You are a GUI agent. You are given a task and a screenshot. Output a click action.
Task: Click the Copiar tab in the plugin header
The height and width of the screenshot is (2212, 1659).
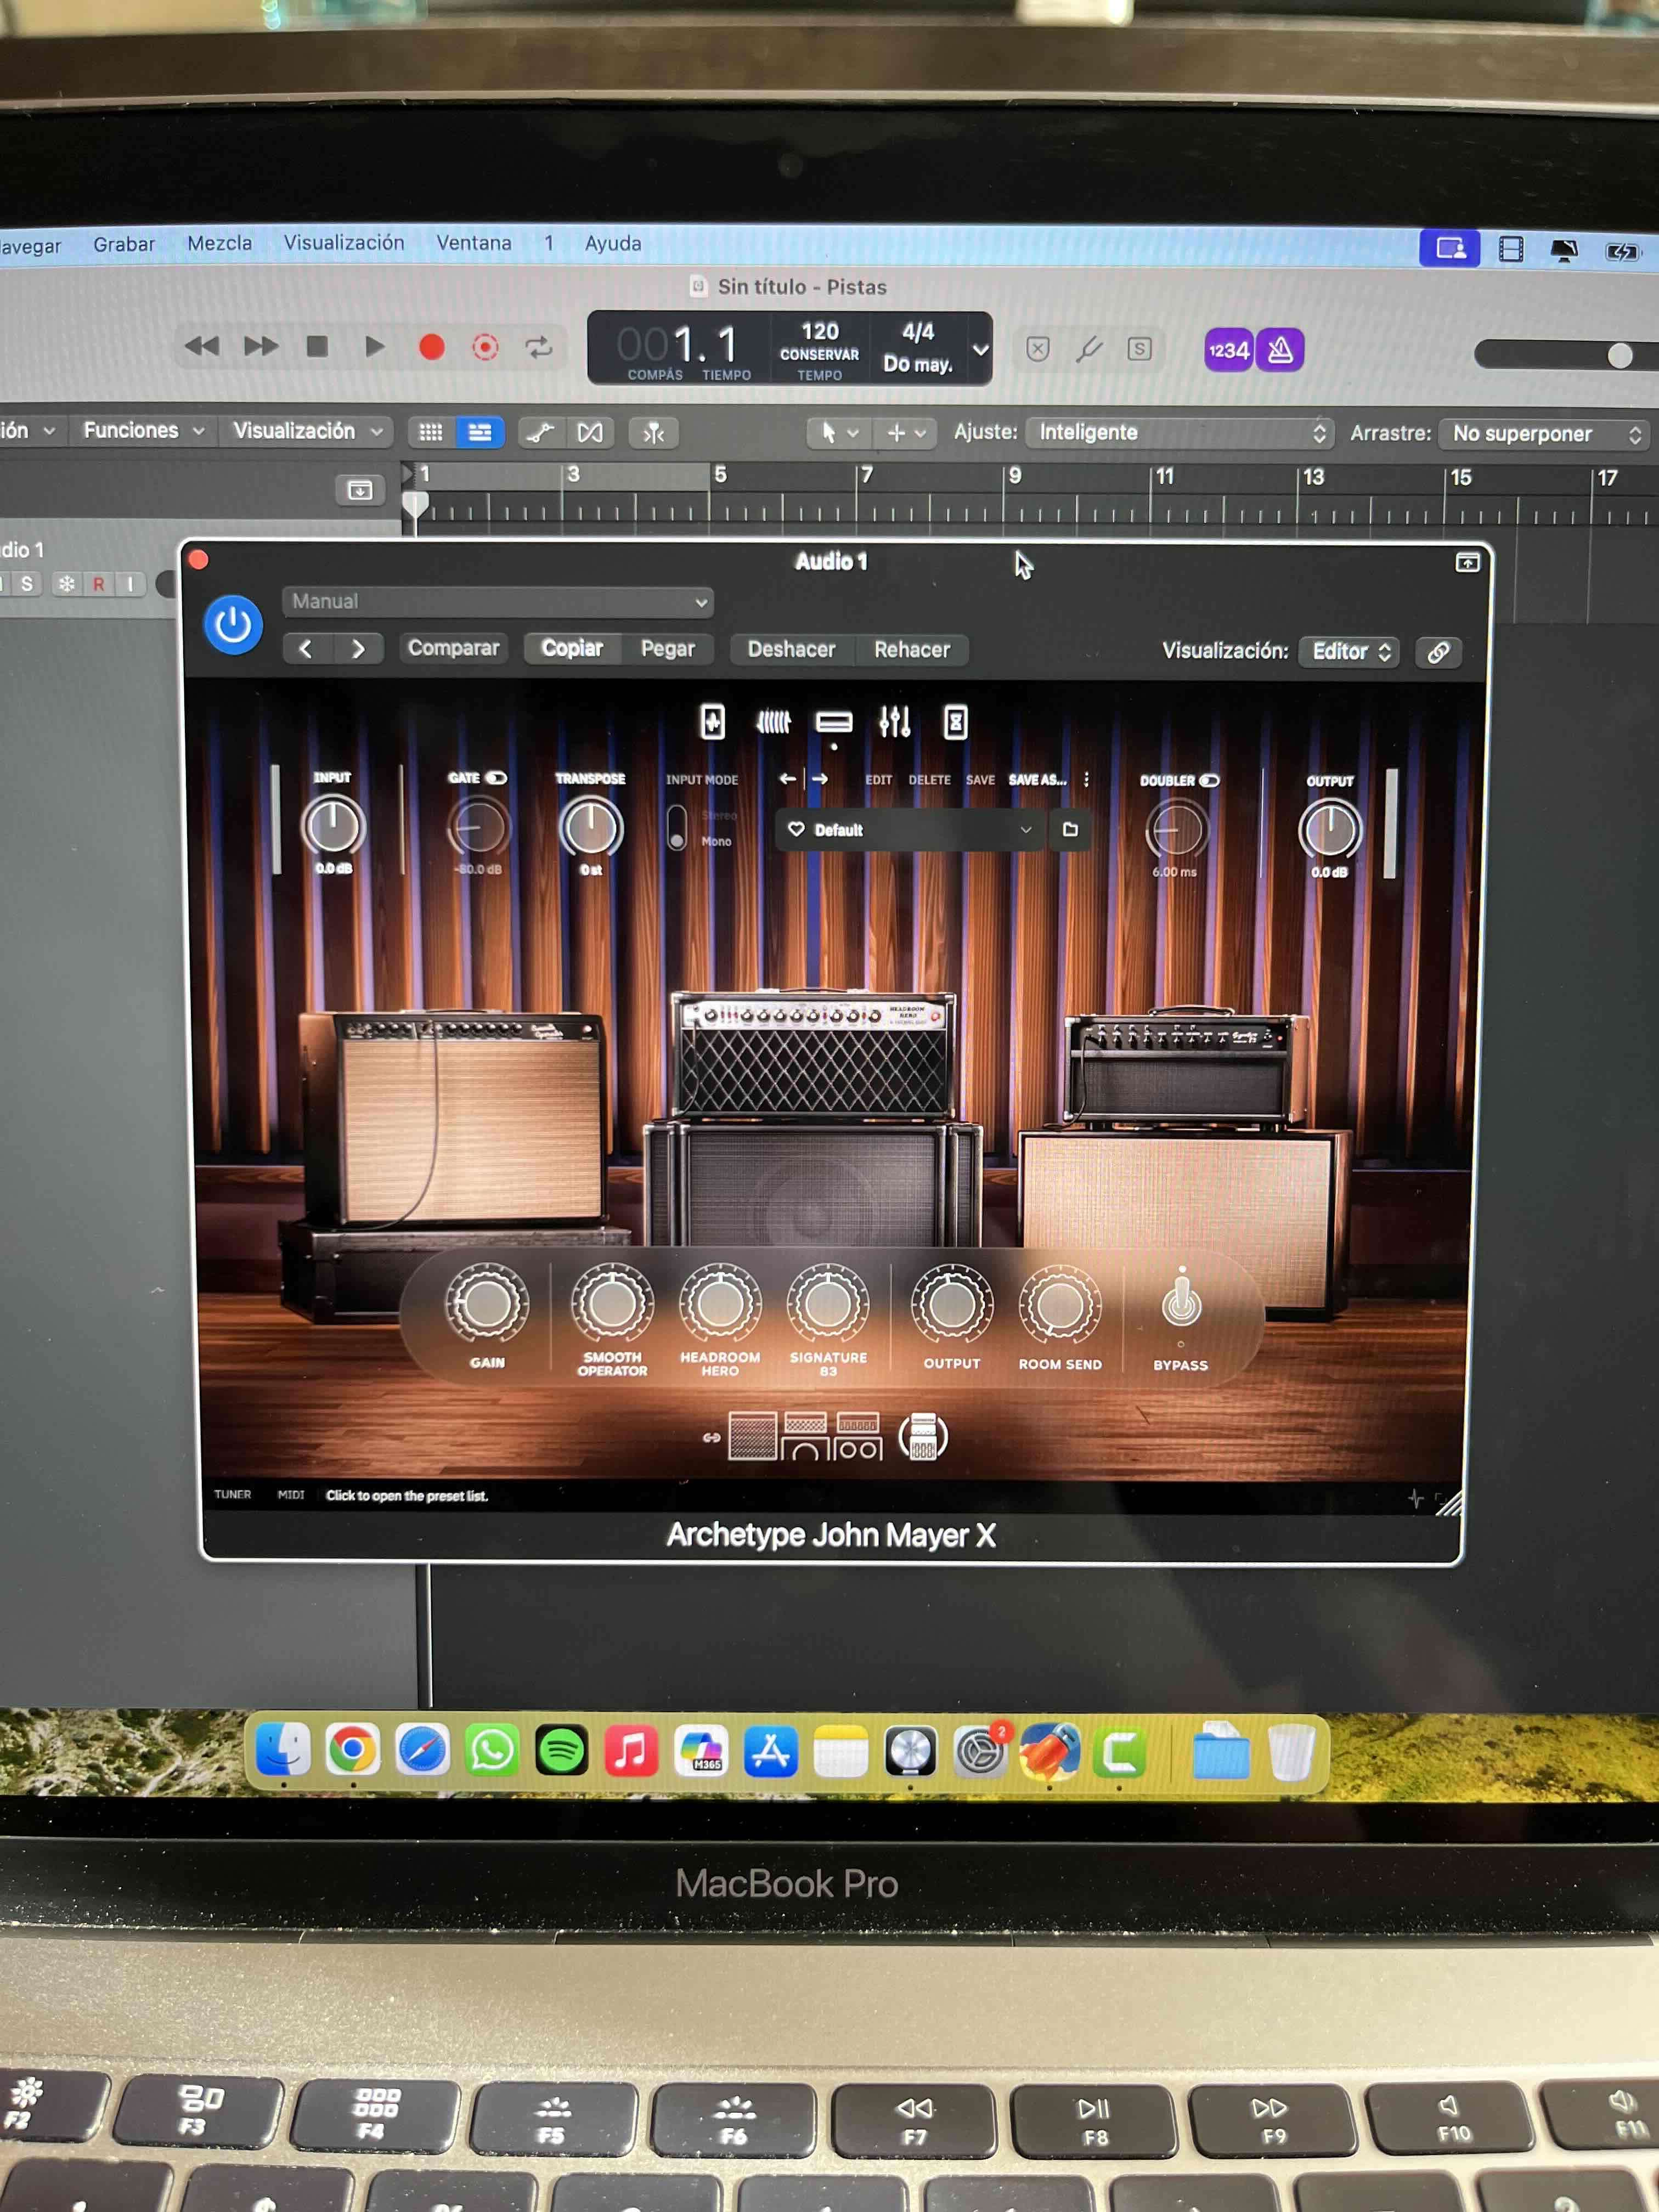coord(571,648)
